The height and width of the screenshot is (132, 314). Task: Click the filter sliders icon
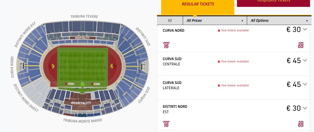point(170,21)
